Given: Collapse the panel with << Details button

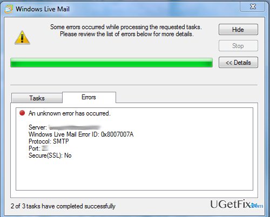Looking at the screenshot, I should point(238,63).
